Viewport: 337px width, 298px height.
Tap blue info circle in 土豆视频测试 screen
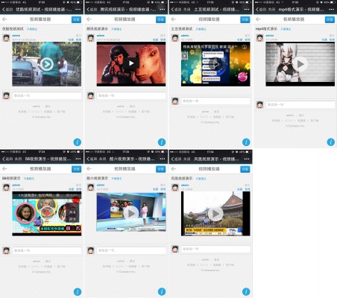246,142
